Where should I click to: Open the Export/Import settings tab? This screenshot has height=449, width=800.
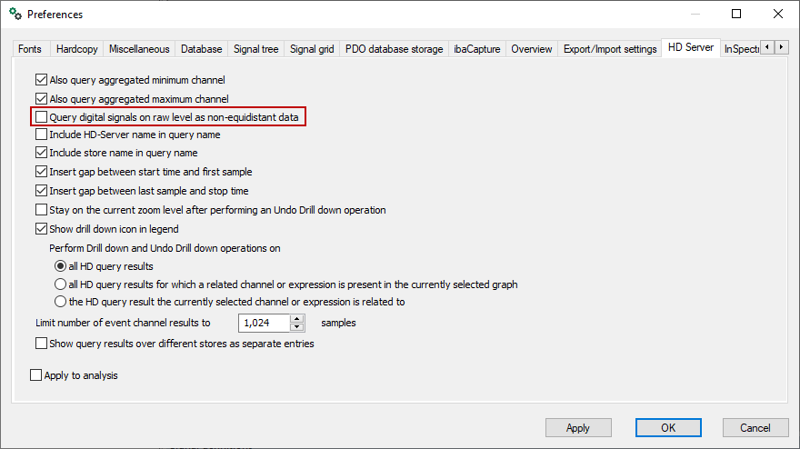609,49
